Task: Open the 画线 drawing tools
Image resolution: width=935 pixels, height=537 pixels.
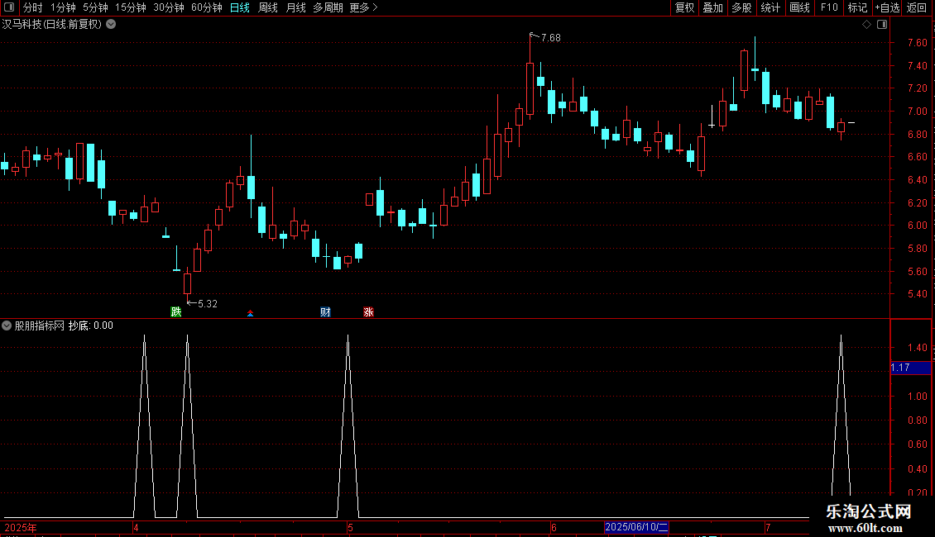Action: point(799,7)
